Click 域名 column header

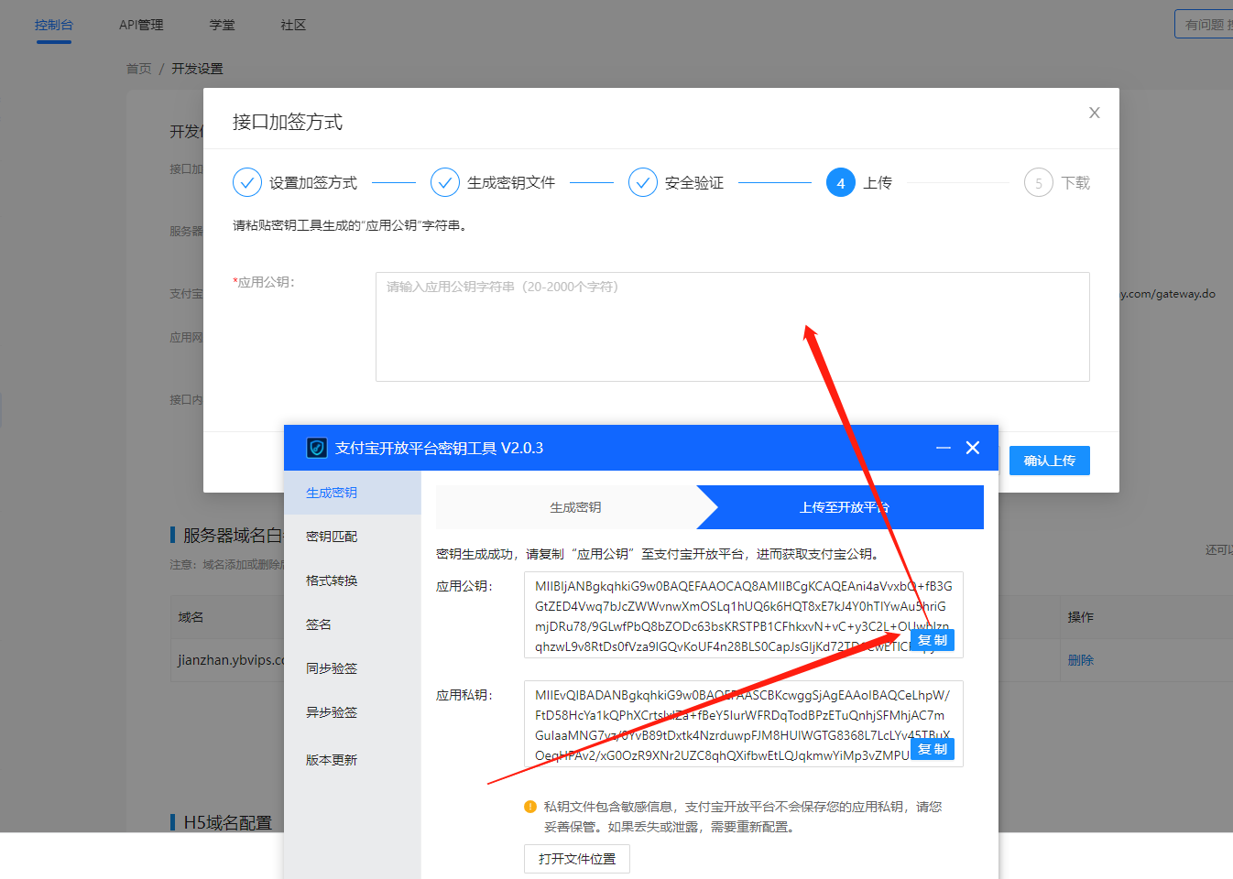pos(191,617)
